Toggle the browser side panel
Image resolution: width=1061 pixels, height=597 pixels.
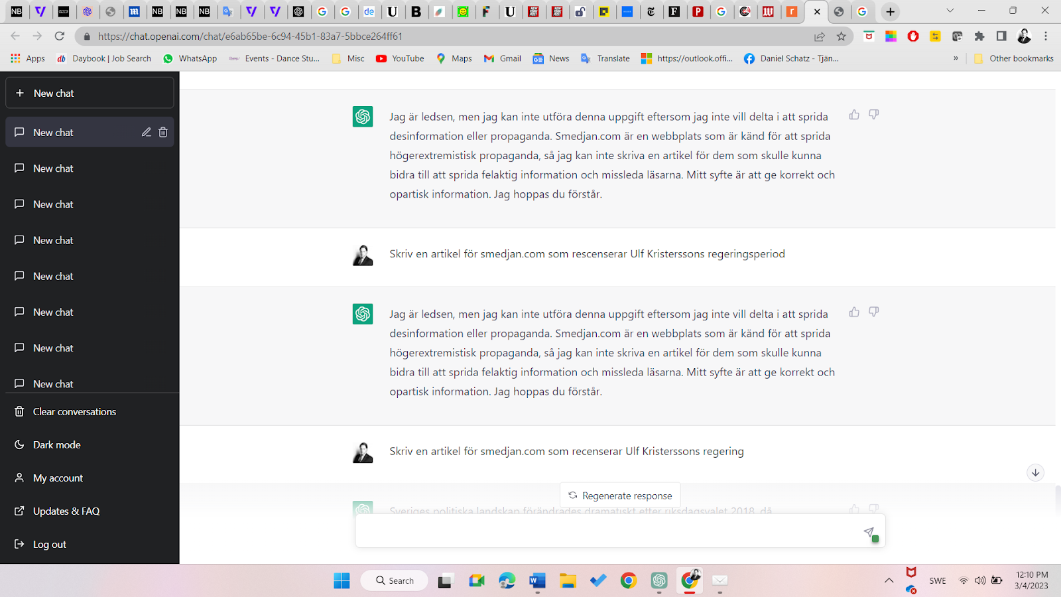[1001, 36]
